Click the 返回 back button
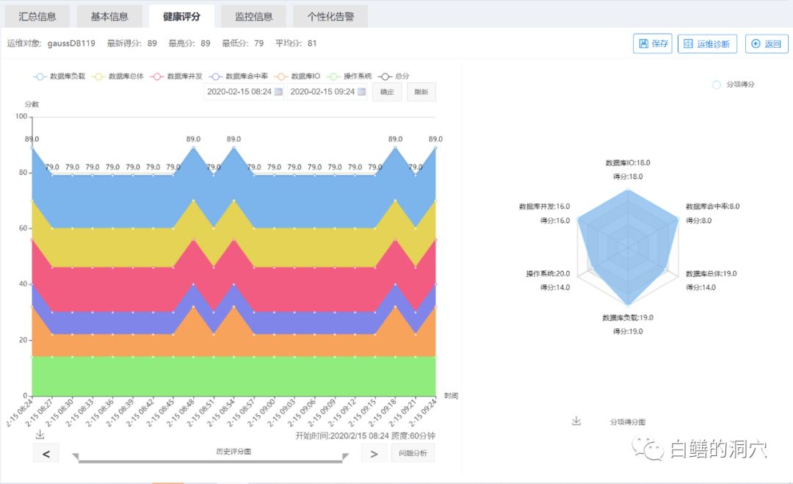This screenshot has height=484, width=793. [767, 43]
